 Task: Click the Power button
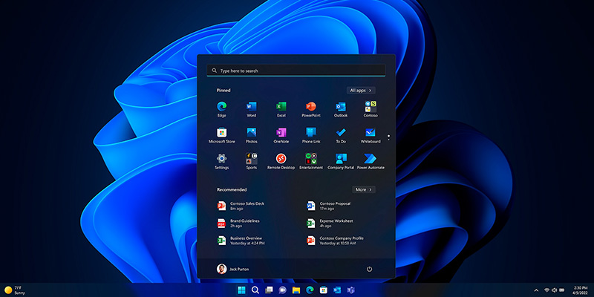coord(369,269)
